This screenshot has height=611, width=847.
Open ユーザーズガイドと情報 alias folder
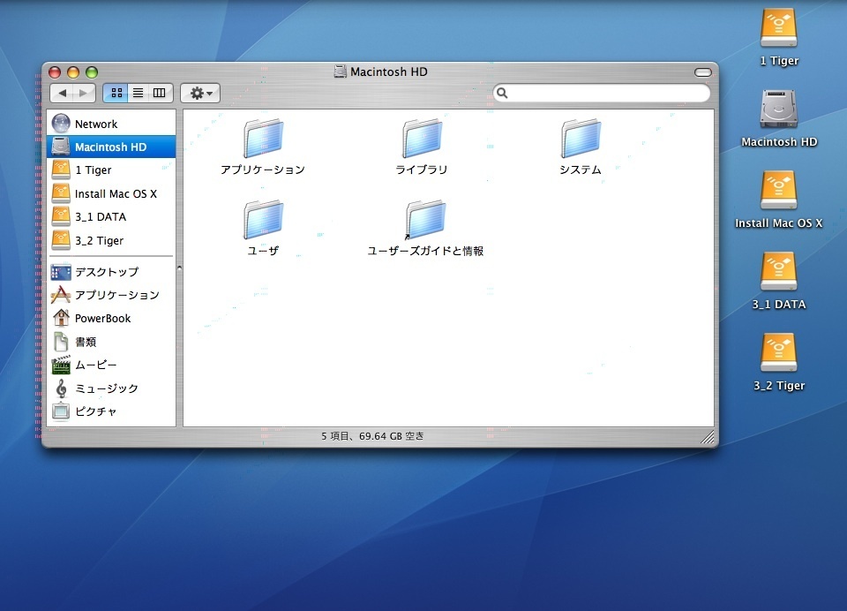click(x=425, y=221)
